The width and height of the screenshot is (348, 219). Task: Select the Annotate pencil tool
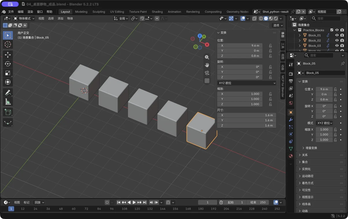point(8,93)
